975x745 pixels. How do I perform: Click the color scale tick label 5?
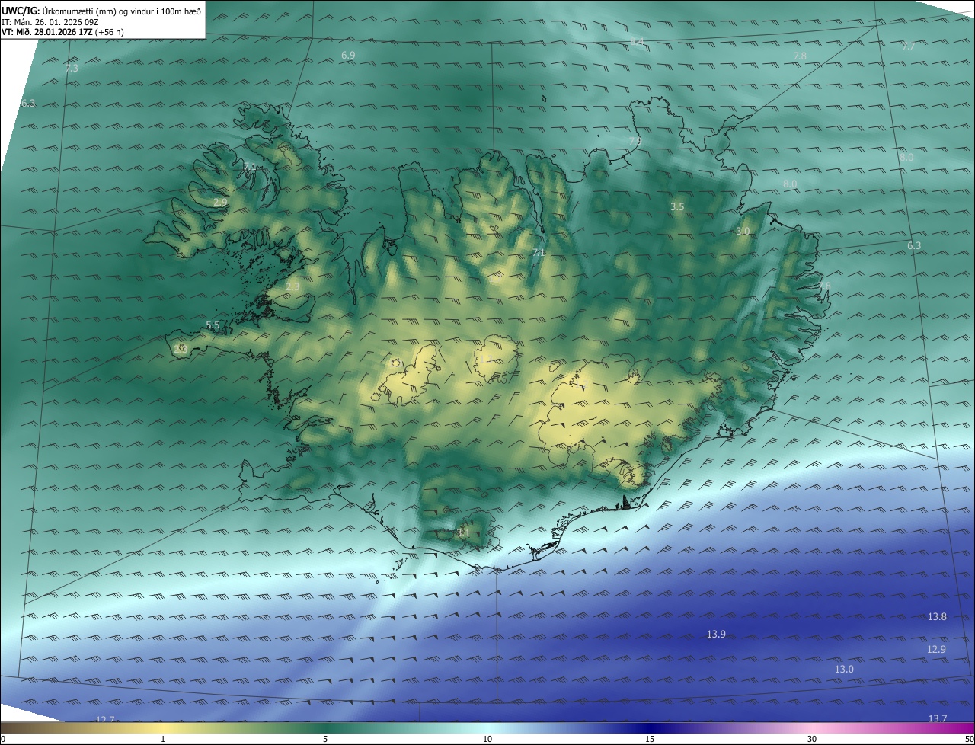coord(325,739)
